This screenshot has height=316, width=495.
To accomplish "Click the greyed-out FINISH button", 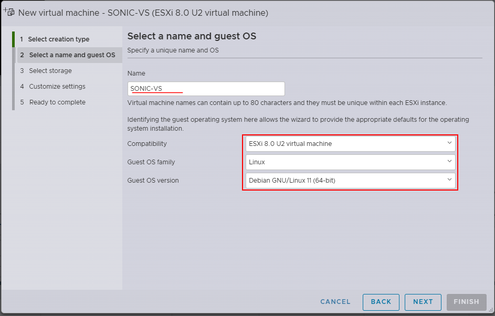I will click(466, 302).
